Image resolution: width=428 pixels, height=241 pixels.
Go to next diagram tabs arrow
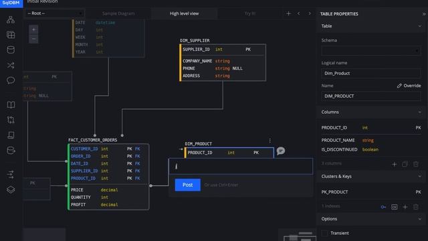tap(310, 13)
